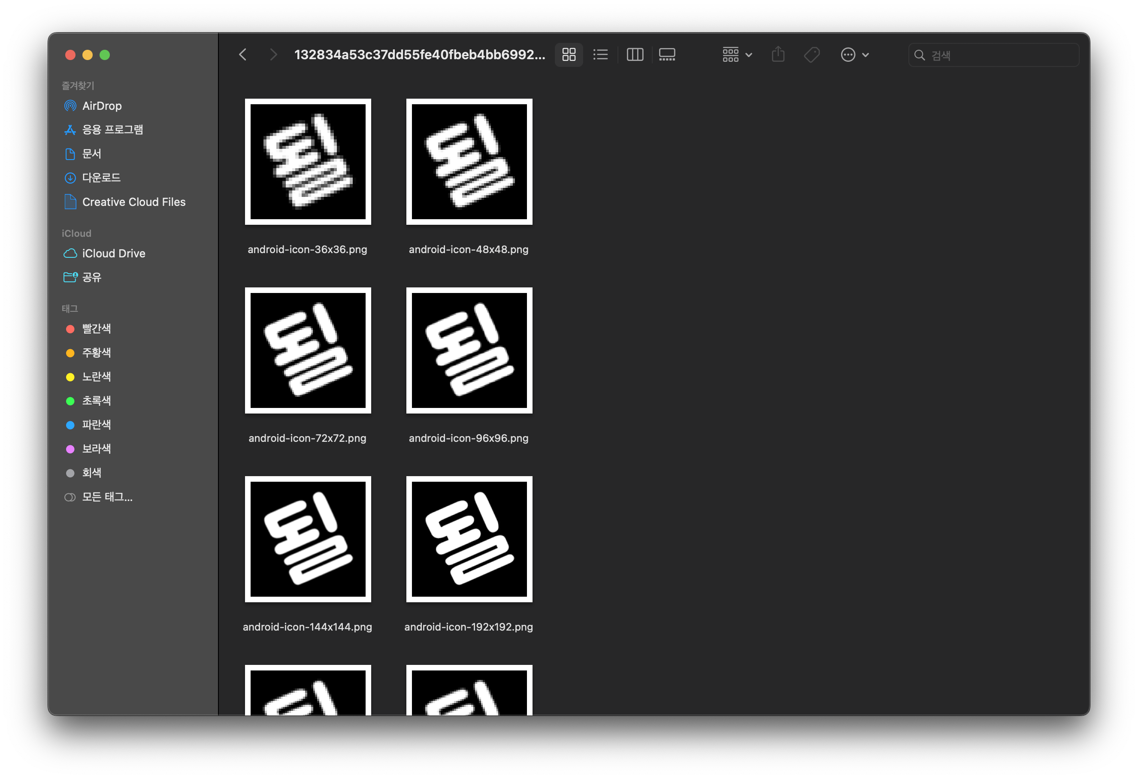The image size is (1138, 779).
Task: Open Creative Cloud Files location
Action: (133, 202)
